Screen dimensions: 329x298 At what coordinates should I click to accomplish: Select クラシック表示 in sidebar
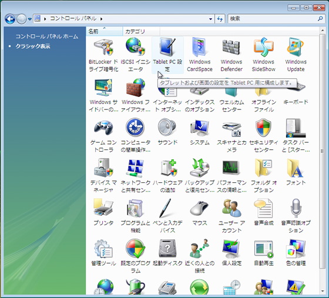(33, 46)
